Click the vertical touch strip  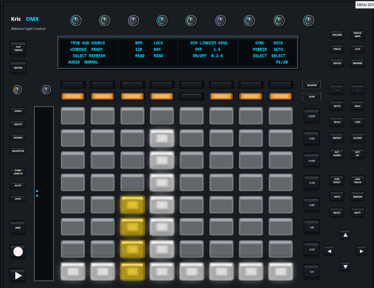click(x=44, y=194)
